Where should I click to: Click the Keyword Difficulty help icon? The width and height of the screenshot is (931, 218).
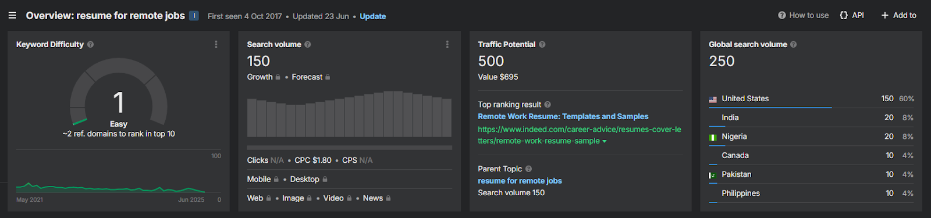(90, 45)
